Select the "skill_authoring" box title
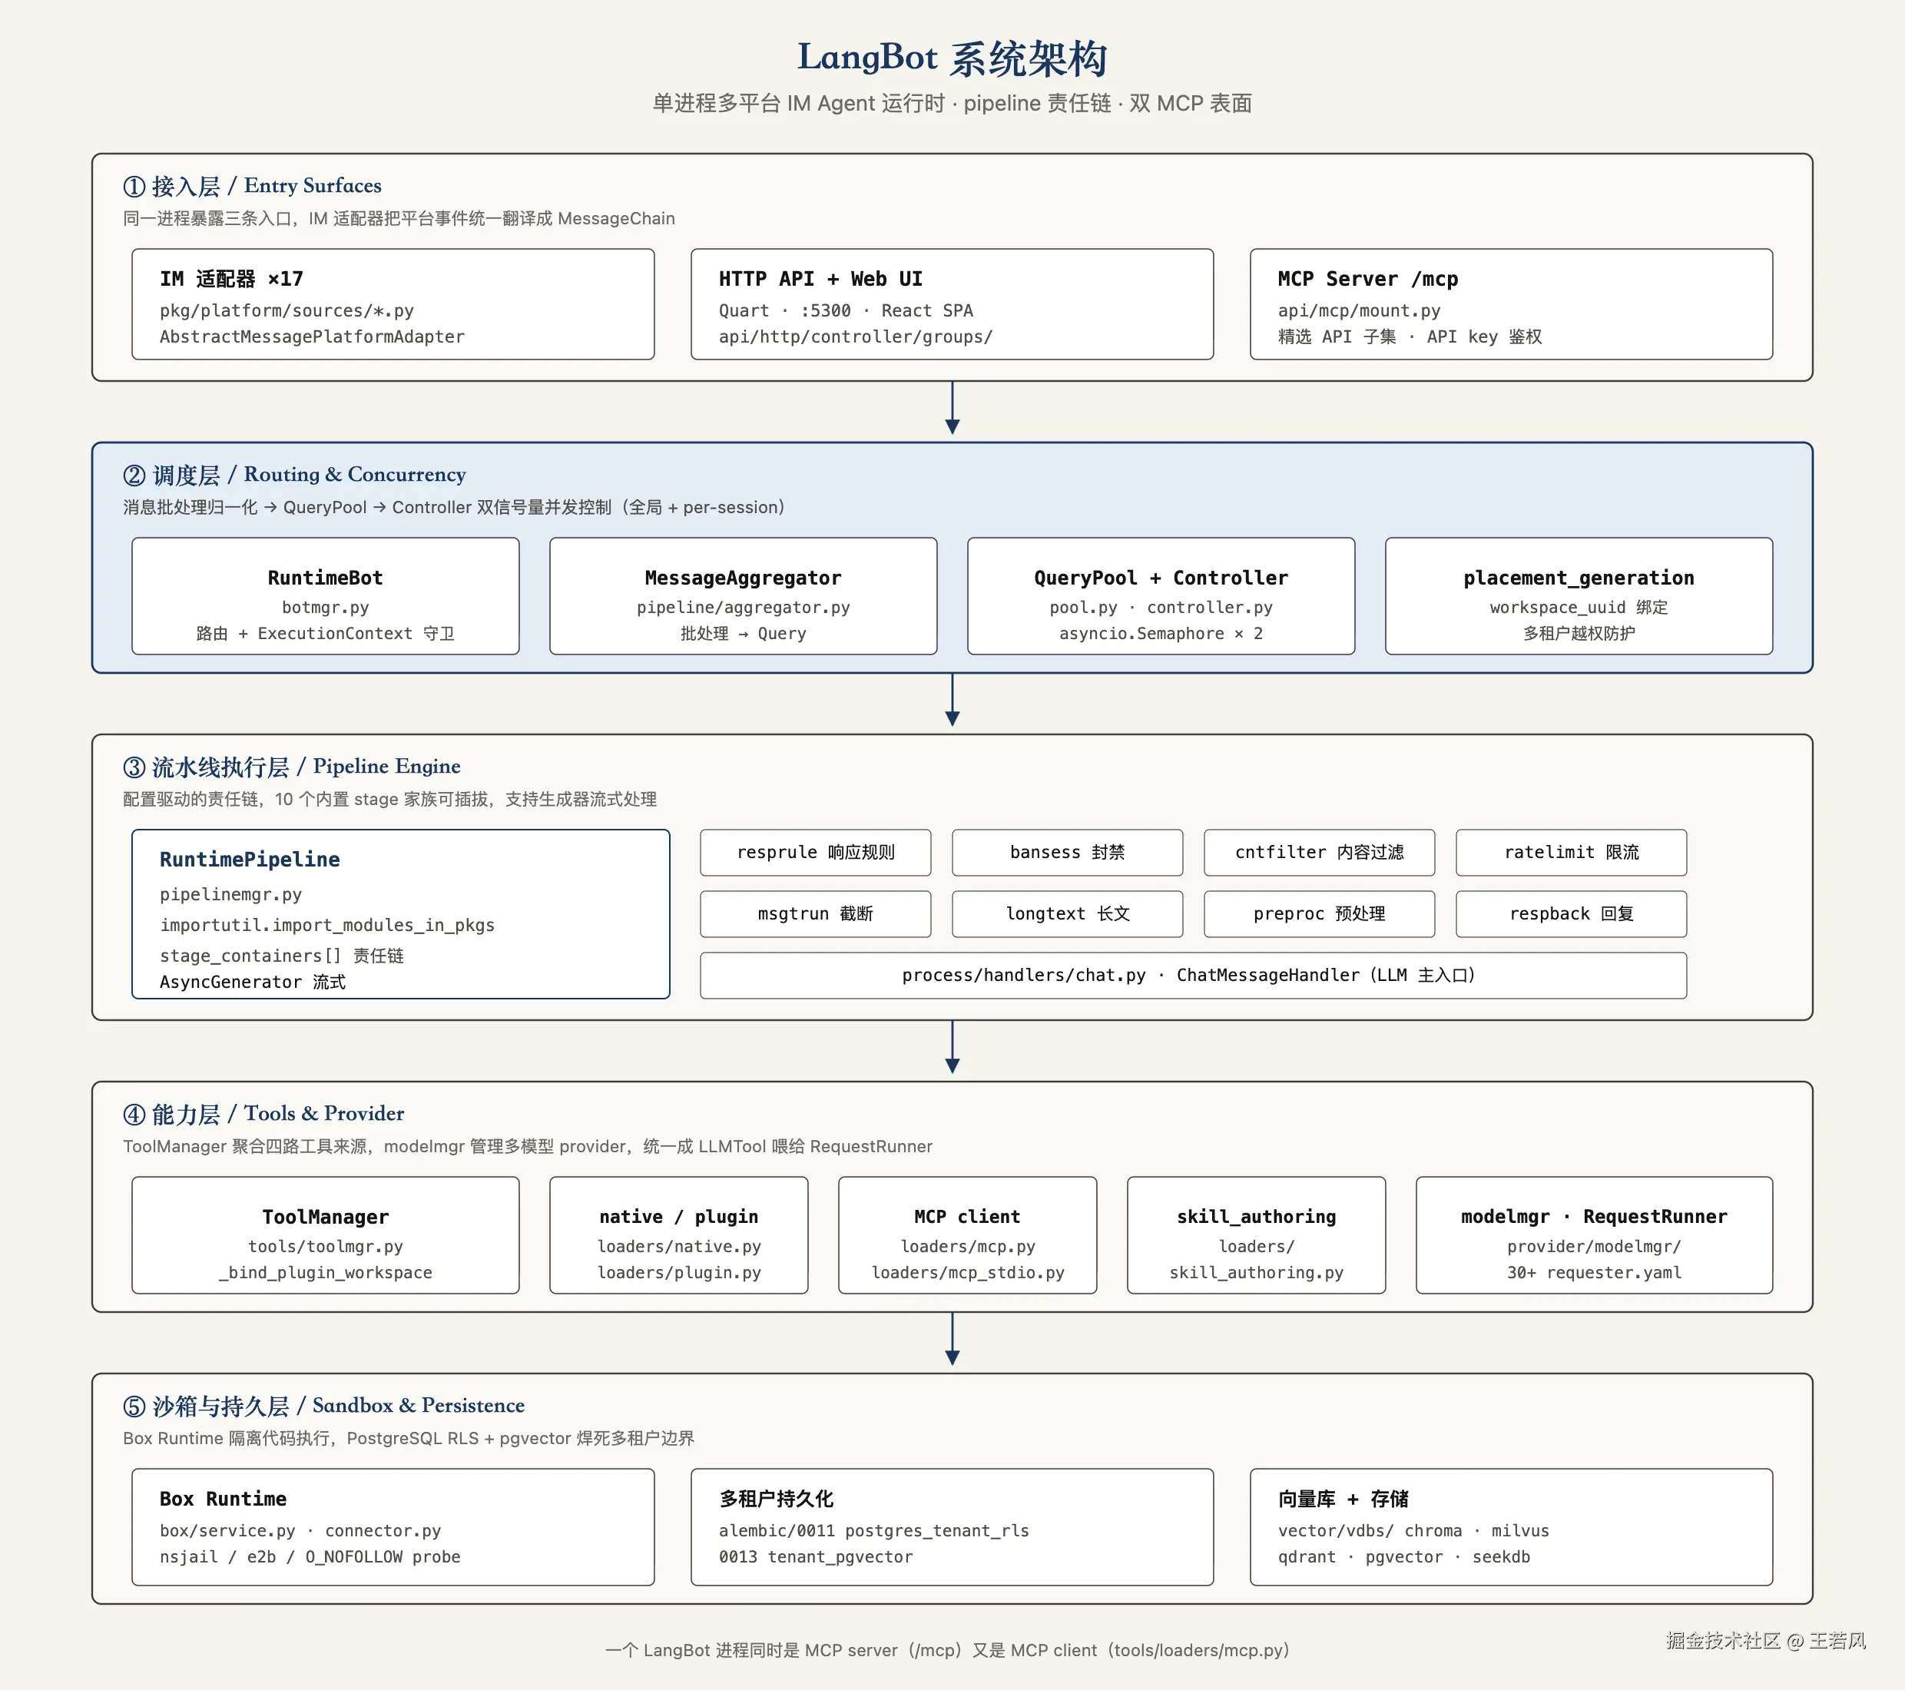The height and width of the screenshot is (1690, 1905). [x=1257, y=1217]
